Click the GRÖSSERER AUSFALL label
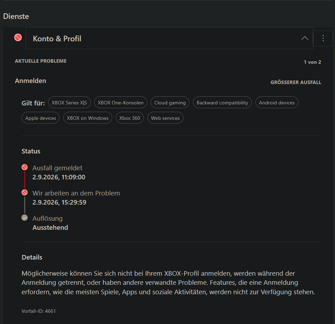335x324 pixels. pyautogui.click(x=296, y=82)
